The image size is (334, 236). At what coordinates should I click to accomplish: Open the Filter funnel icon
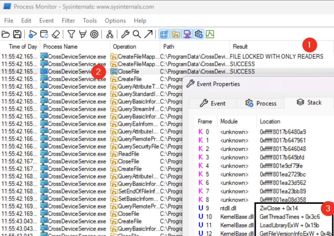[71, 34]
